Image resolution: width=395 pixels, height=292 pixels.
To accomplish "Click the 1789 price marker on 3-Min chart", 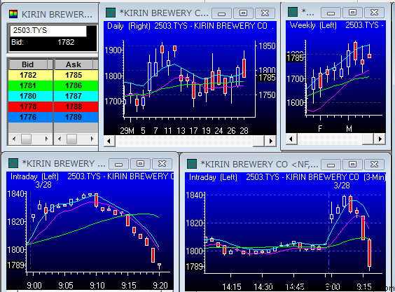I will coord(194,266).
